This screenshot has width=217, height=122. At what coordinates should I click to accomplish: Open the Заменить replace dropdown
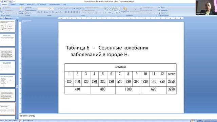(x=163, y=10)
